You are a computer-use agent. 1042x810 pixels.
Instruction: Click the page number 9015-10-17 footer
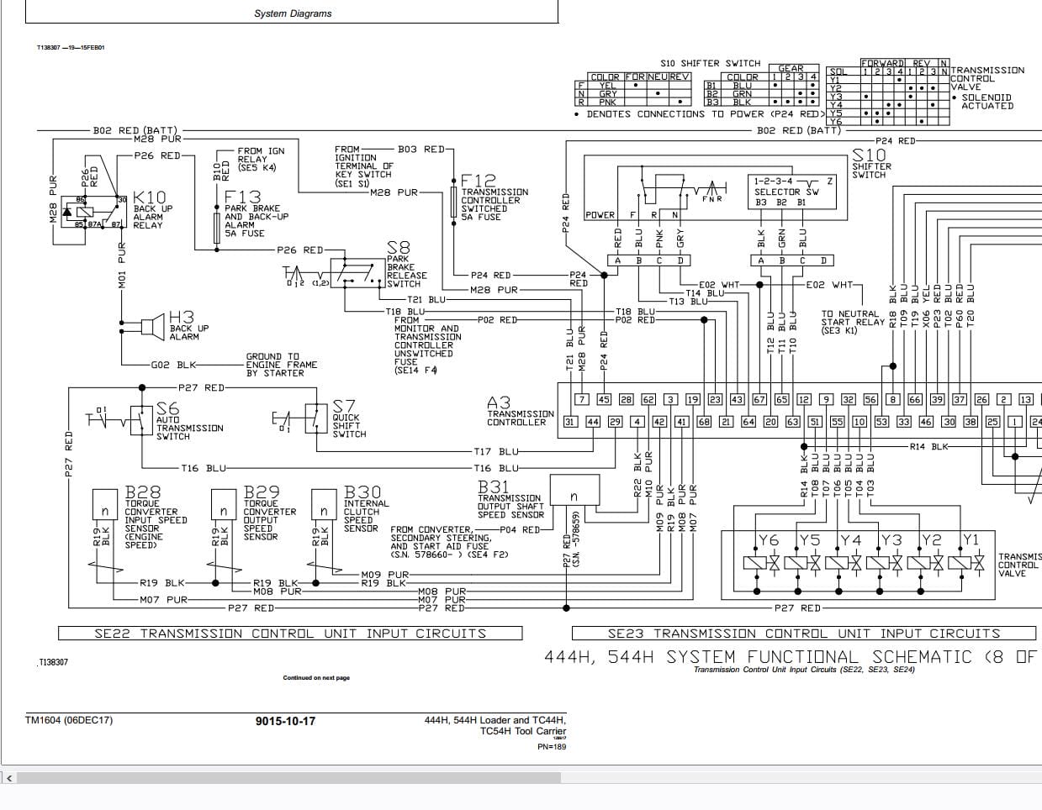coord(285,721)
